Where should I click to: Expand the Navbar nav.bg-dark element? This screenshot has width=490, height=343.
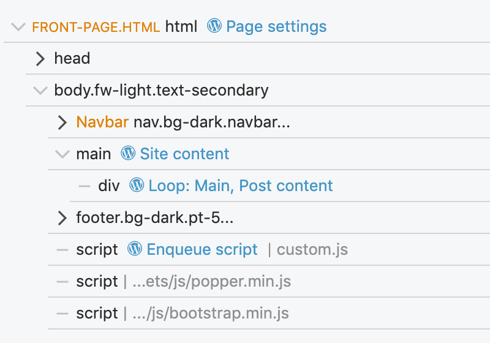(62, 123)
